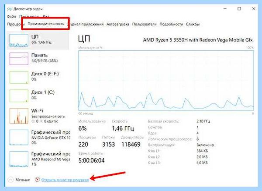The image size is (262, 191).
Task: Click the 384 КБ L1 cache value
Action: coord(202,151)
